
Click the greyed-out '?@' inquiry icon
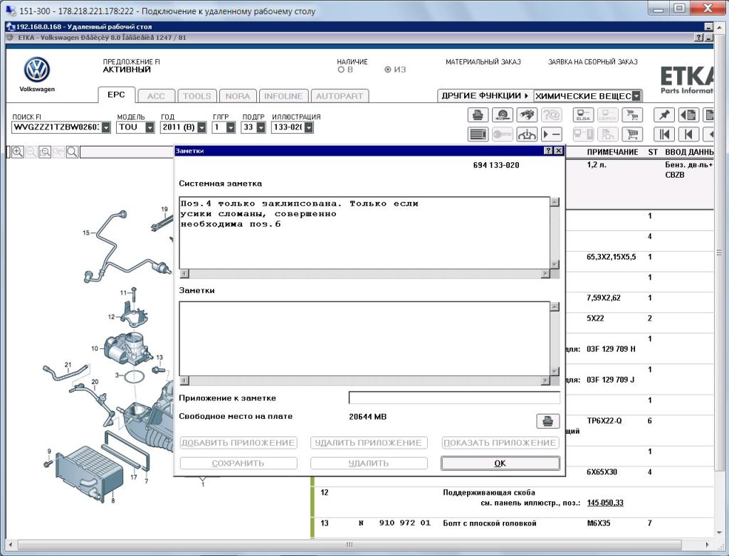(552, 114)
